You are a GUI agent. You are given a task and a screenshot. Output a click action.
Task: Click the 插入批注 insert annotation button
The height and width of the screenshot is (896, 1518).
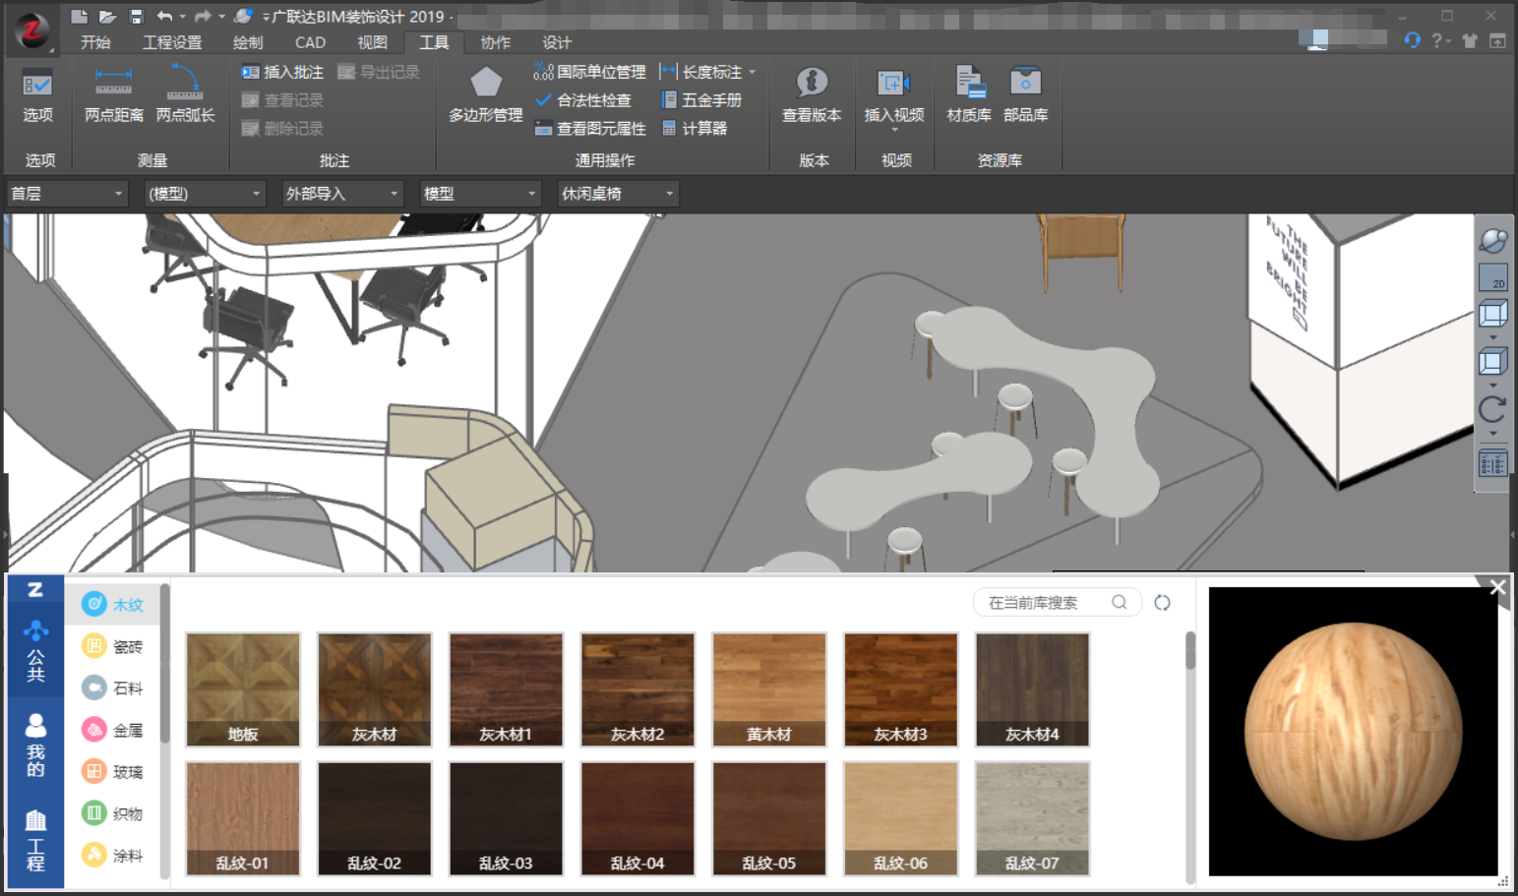click(x=283, y=72)
